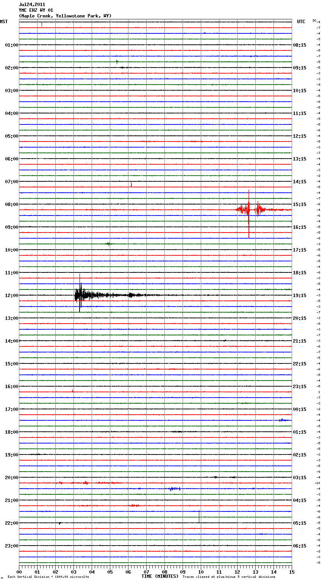Select the 10:00 MST time label
Image resolution: width=322 pixels, height=582 pixels.
coord(12,250)
